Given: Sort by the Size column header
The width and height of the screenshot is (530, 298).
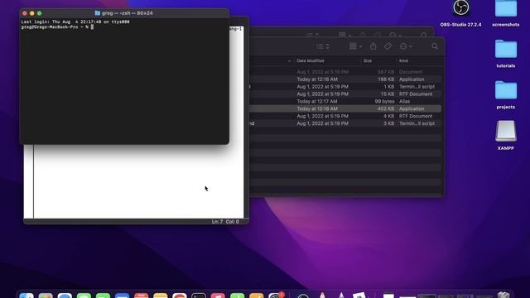Looking at the screenshot, I should tap(368, 60).
